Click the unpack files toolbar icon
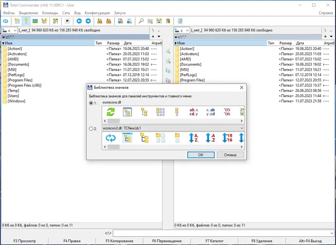Image resolution: width=336 pixels, height=245 pixels. pyautogui.click(x=109, y=21)
